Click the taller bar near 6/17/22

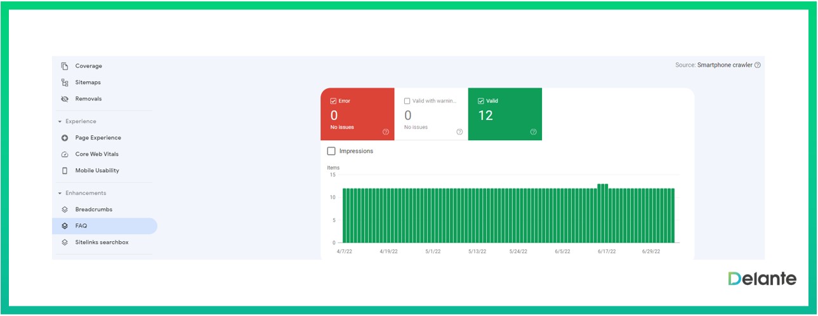coord(602,213)
